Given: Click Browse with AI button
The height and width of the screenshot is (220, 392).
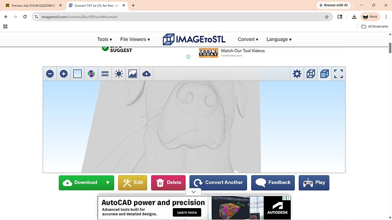Looking at the screenshot, I should click(x=333, y=5).
